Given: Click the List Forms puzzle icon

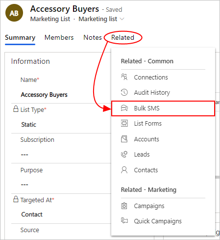Looking at the screenshot, I should (124, 123).
